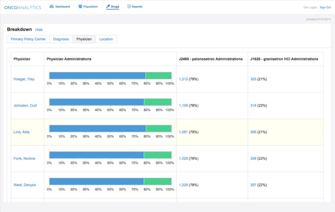
Task: Click the OncoAnalytics logo
Action: click(x=23, y=7)
